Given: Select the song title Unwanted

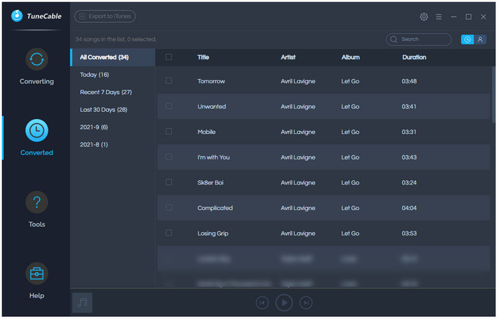Looking at the screenshot, I should tap(211, 106).
